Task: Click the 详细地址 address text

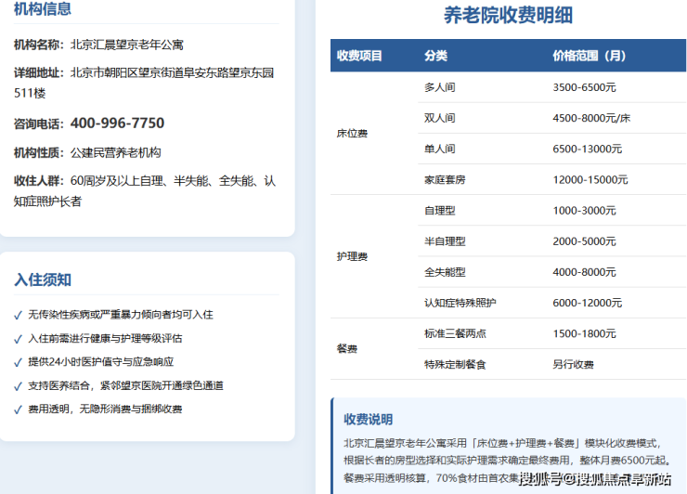Action: coord(144,83)
